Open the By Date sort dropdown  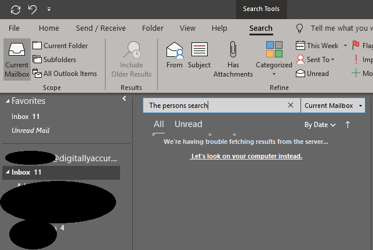320,125
